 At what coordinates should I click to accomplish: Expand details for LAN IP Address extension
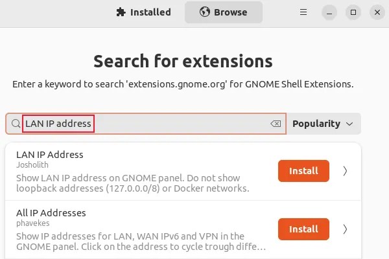click(x=345, y=171)
